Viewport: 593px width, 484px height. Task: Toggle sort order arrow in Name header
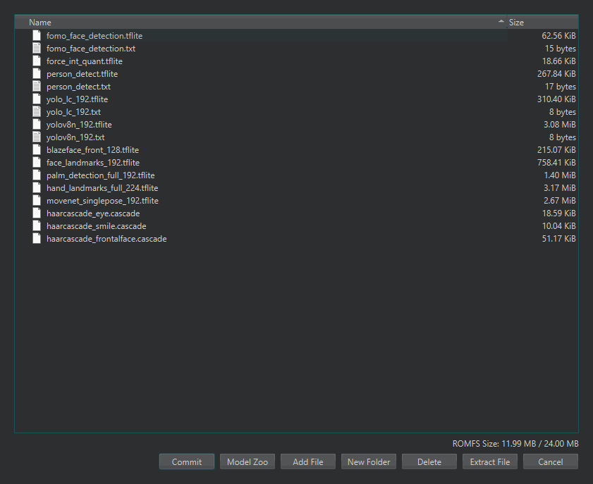coord(501,22)
